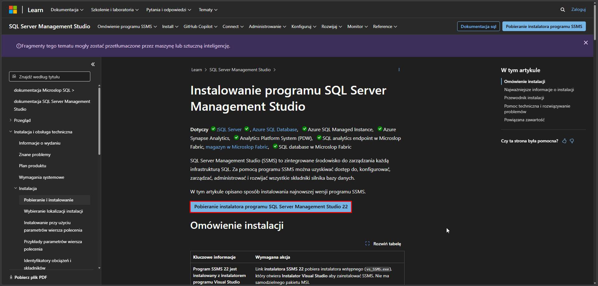Open the Install menu

click(170, 26)
